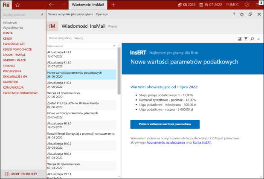The height and width of the screenshot is (179, 264).
Task: Go back with the left arrow
Action: pyautogui.click(x=52, y=5)
